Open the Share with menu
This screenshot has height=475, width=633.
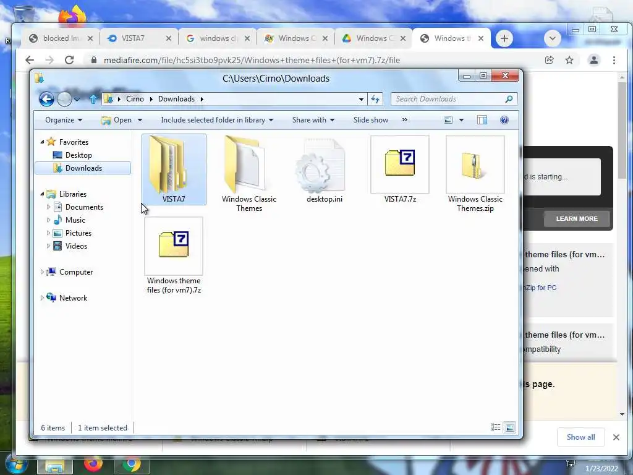point(313,120)
